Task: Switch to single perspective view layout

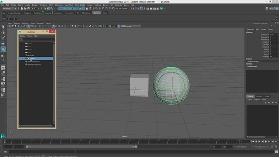Action: [3, 68]
